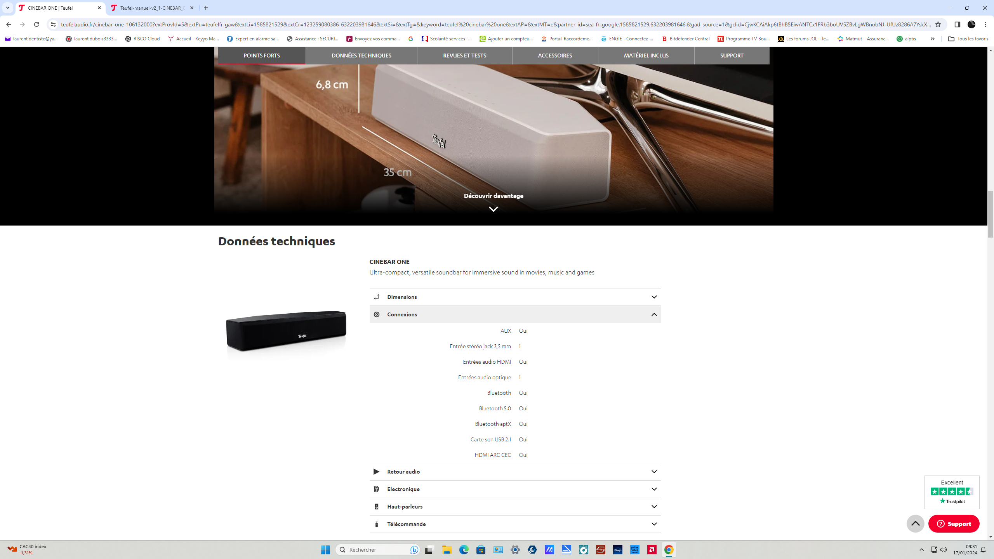Select ACCESSOIRES tab

click(x=555, y=56)
